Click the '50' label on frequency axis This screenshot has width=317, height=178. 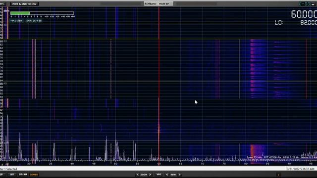[115, 164]
